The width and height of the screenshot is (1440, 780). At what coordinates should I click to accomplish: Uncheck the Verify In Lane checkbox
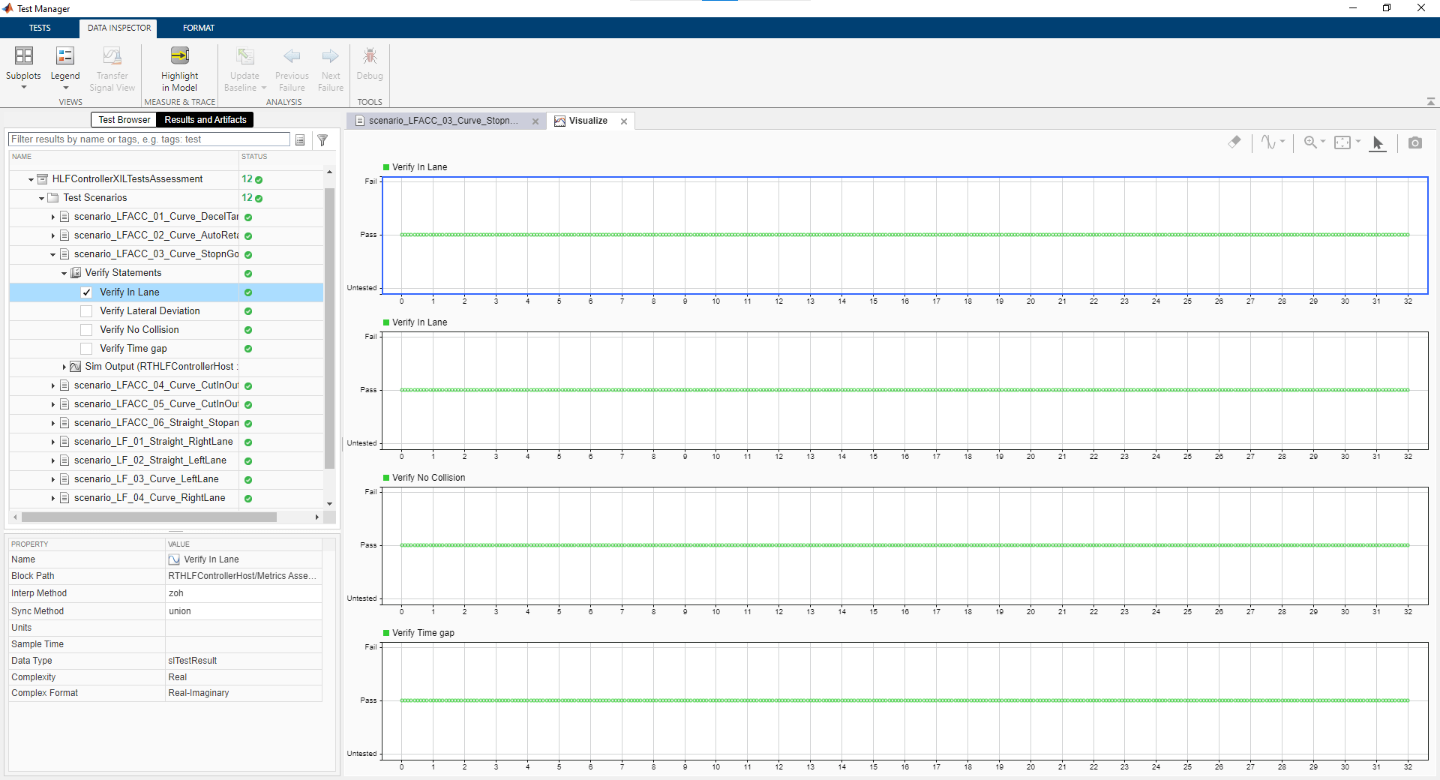[x=87, y=292]
